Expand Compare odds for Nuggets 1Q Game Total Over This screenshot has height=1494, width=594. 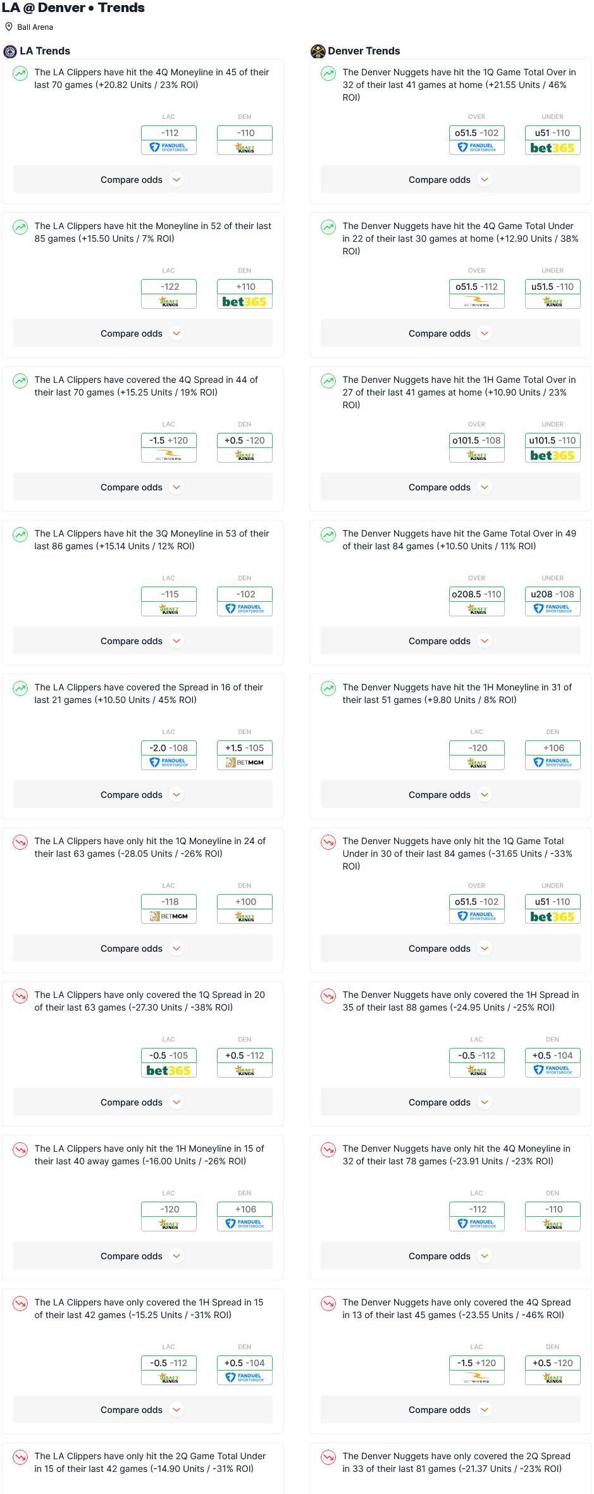click(x=450, y=180)
